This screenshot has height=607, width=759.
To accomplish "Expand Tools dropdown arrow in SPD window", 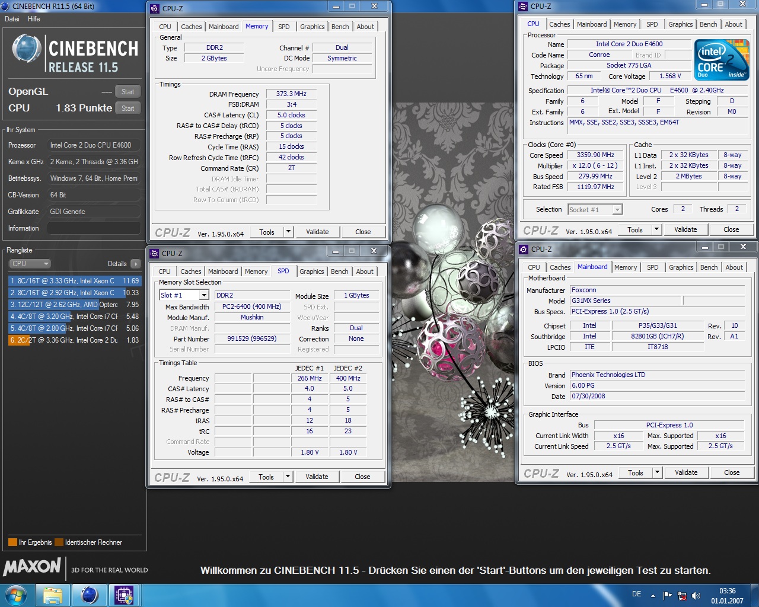I will [x=288, y=477].
